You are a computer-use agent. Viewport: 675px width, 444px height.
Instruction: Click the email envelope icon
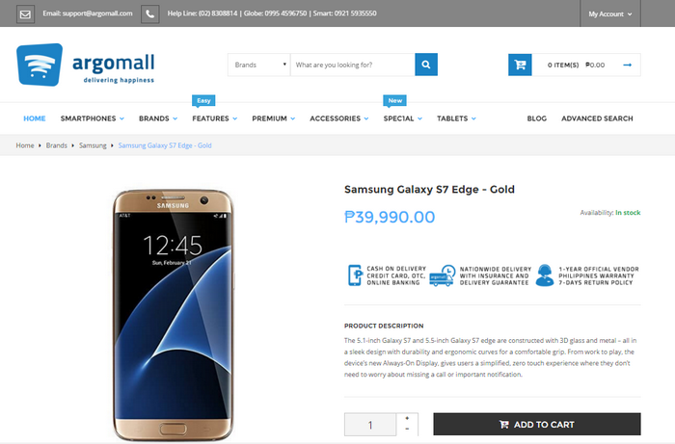(x=25, y=14)
